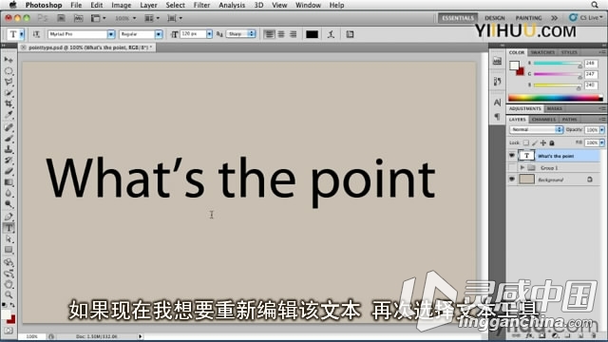Open the tool preset picker arrow
608x342 pixels.
click(22, 34)
